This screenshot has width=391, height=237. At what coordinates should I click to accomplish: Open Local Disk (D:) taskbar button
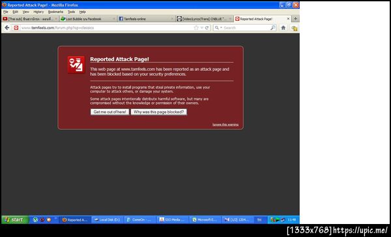(x=108, y=220)
